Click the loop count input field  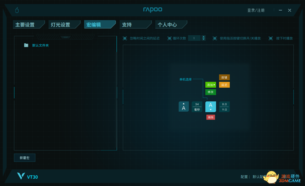(194, 38)
